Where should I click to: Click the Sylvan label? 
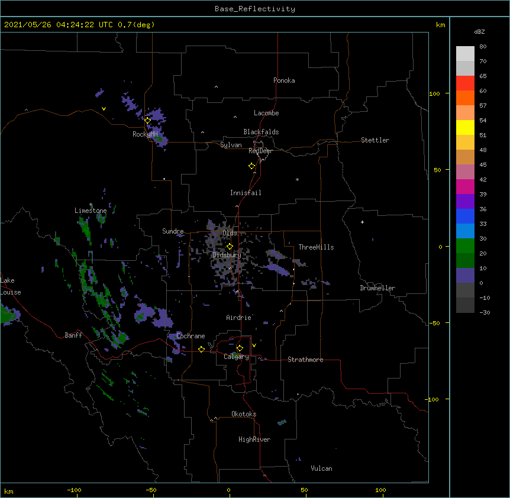pos(231,145)
